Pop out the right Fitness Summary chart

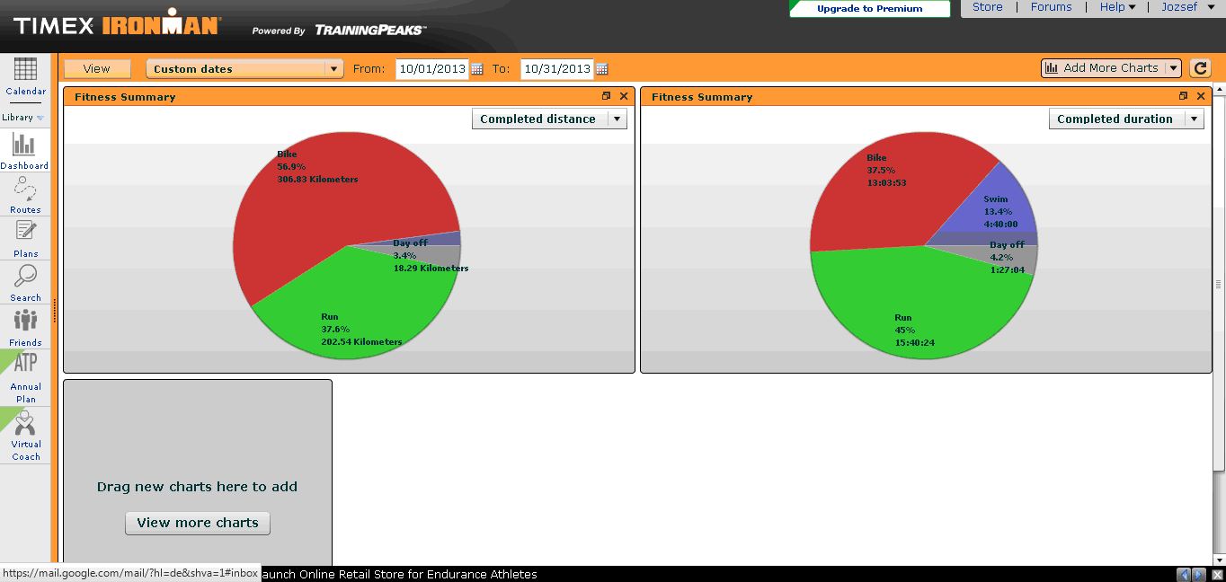click(x=1184, y=96)
